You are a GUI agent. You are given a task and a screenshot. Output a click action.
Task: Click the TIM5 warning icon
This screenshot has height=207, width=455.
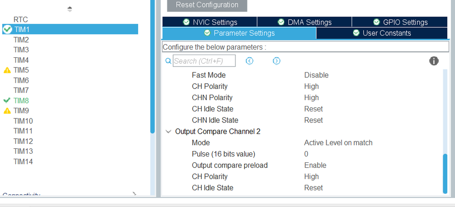tap(7, 71)
